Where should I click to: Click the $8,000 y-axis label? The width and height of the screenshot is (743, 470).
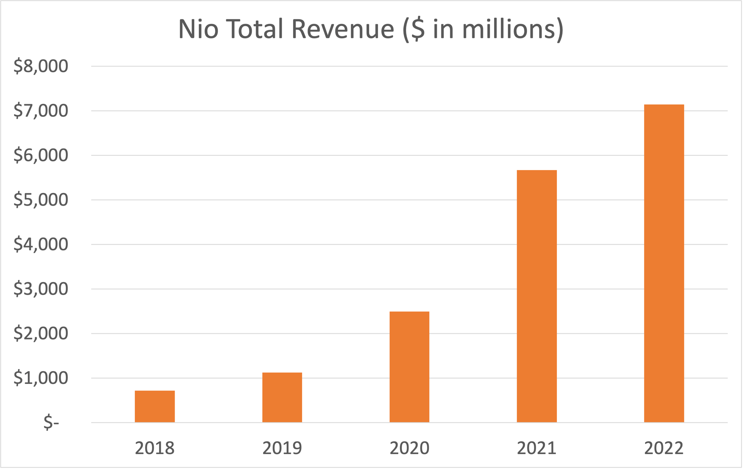(x=41, y=66)
